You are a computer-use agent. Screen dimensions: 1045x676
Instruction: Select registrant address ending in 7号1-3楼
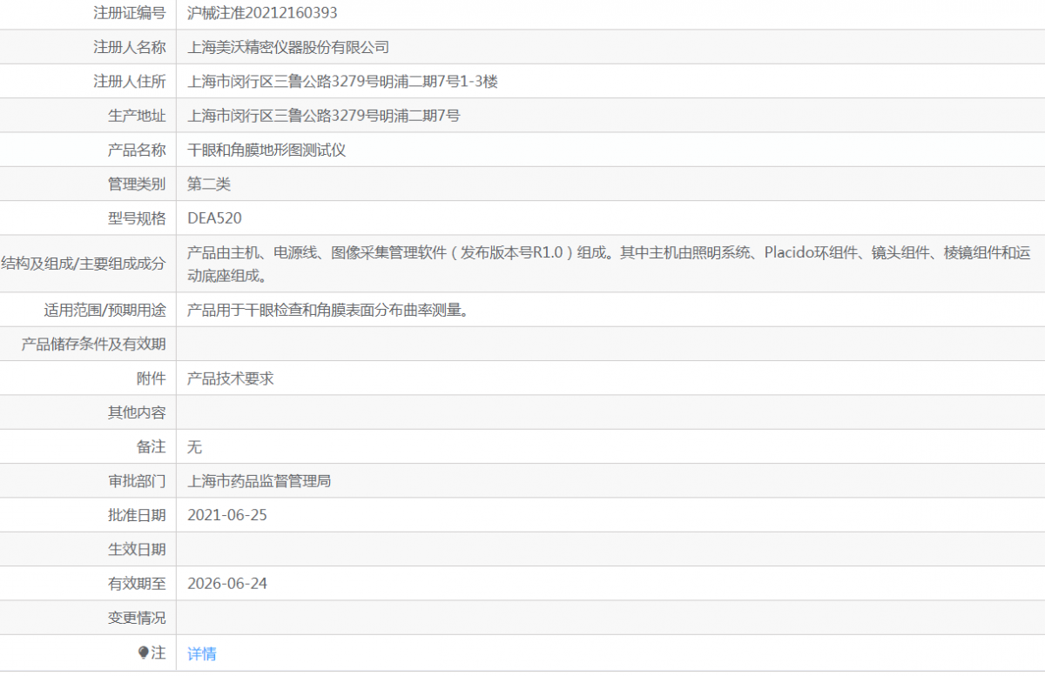point(343,82)
